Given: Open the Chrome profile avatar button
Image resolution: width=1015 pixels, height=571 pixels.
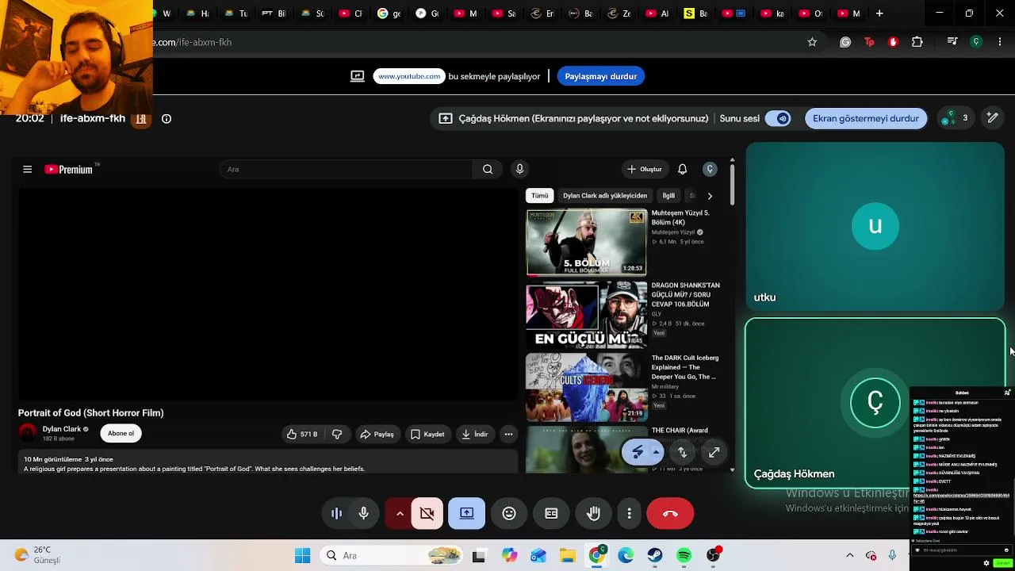Looking at the screenshot, I should pyautogui.click(x=976, y=42).
